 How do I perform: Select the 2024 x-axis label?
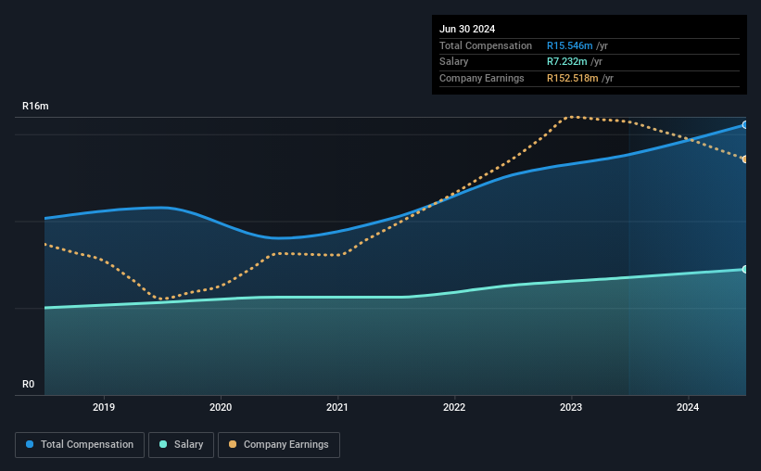click(x=688, y=407)
